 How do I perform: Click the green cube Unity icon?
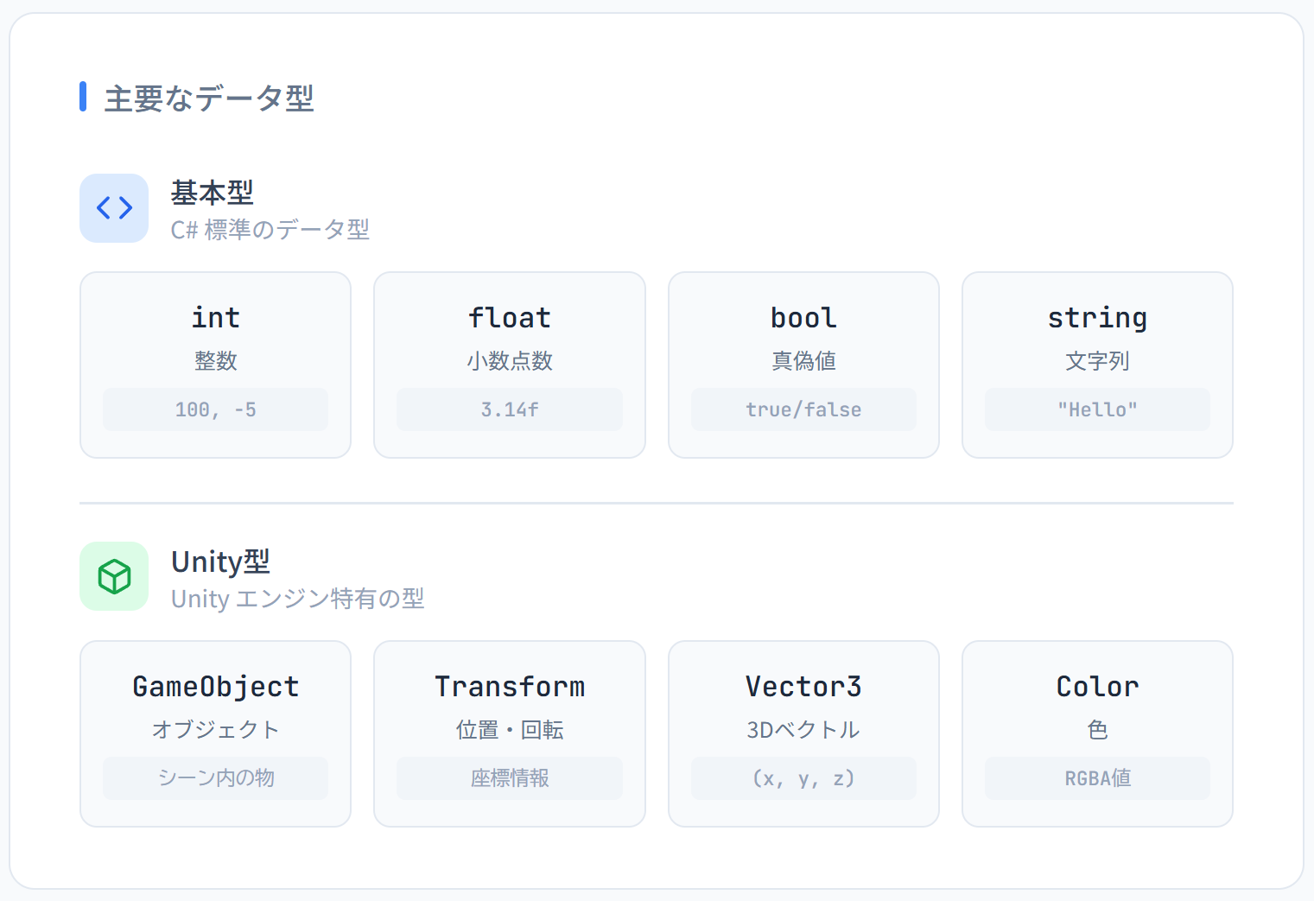(x=114, y=576)
